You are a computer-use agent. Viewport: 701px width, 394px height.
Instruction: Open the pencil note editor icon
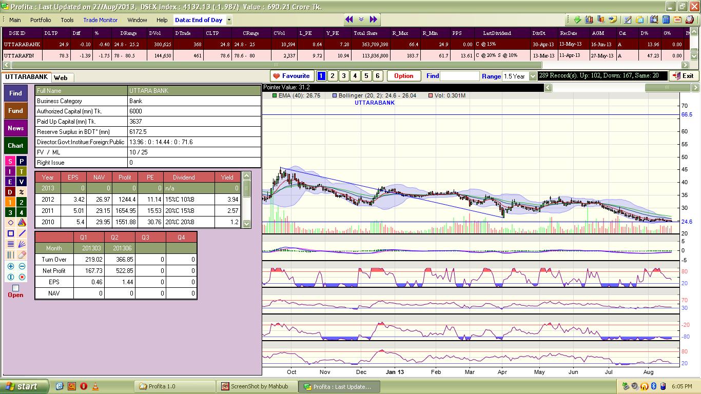[x=628, y=20]
